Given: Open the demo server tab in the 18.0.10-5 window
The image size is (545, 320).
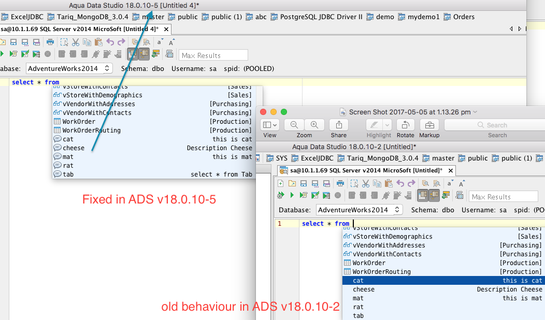Looking at the screenshot, I should point(381,17).
